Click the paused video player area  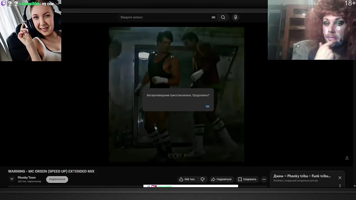(x=177, y=94)
